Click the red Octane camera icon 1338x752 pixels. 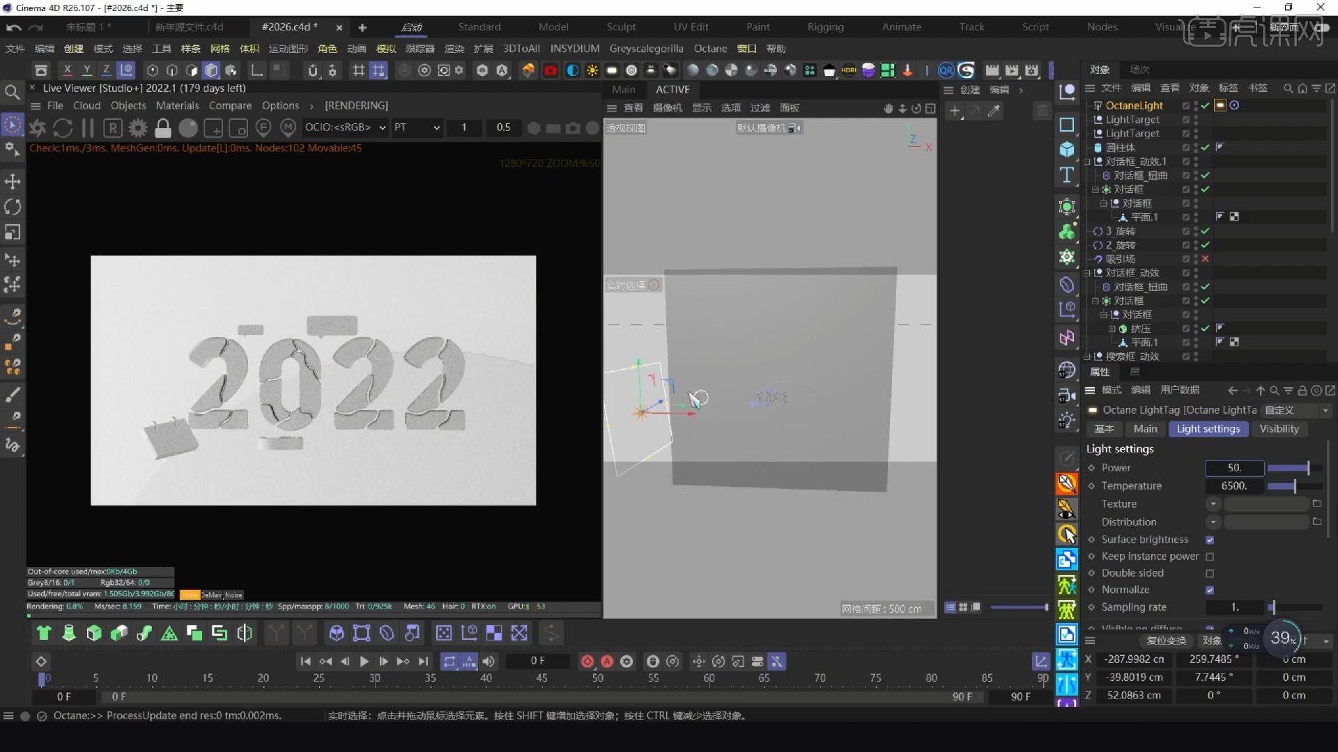(x=551, y=70)
